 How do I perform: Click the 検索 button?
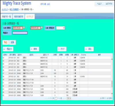34,49
